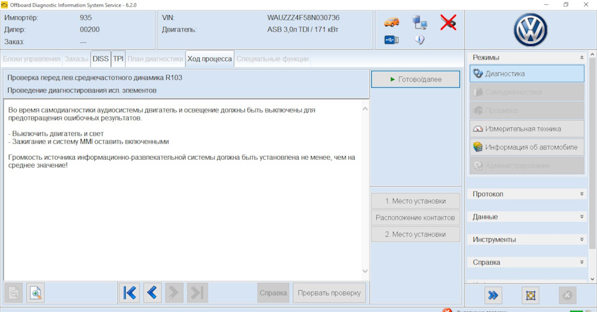597x312 pixels.
Task: Switch to Заказы tab
Action: pyautogui.click(x=76, y=59)
